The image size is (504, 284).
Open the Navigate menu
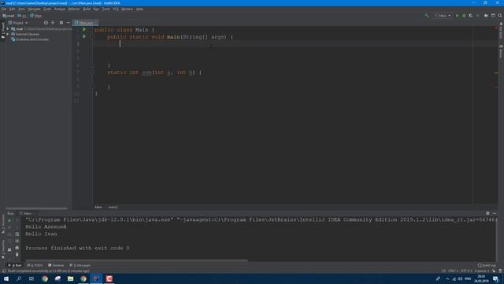34,9
